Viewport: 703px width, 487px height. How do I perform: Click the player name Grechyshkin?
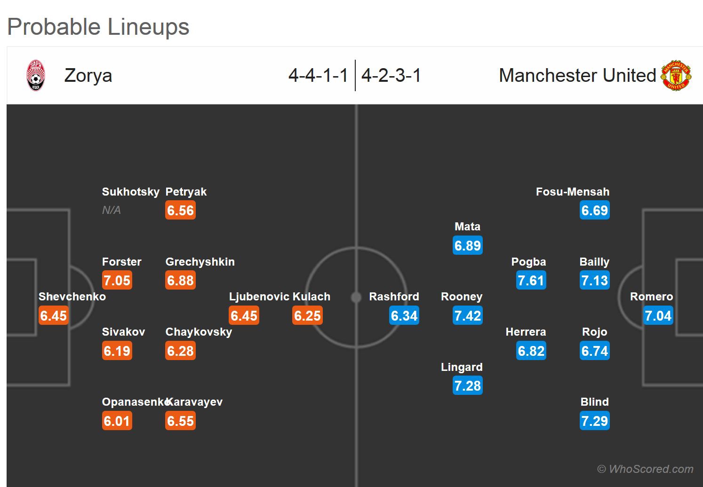pos(200,262)
